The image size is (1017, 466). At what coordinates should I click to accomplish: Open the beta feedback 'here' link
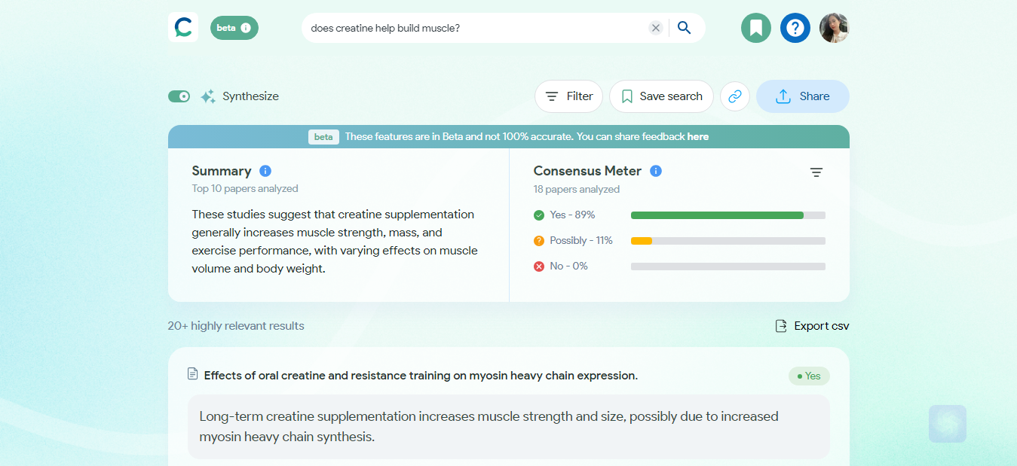pyautogui.click(x=698, y=136)
